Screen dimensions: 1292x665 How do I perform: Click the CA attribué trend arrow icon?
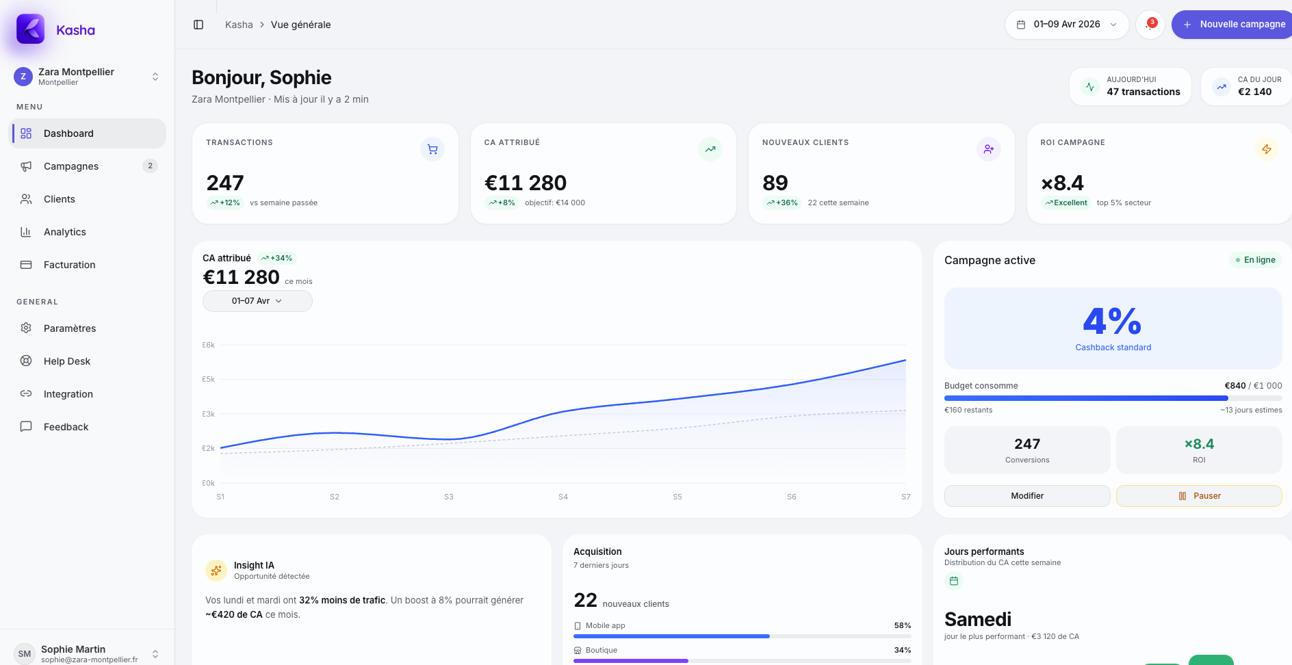(x=710, y=149)
